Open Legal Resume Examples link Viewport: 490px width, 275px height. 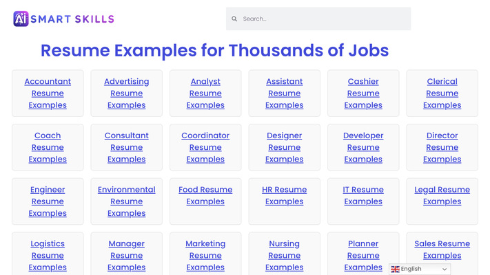pyautogui.click(x=442, y=195)
